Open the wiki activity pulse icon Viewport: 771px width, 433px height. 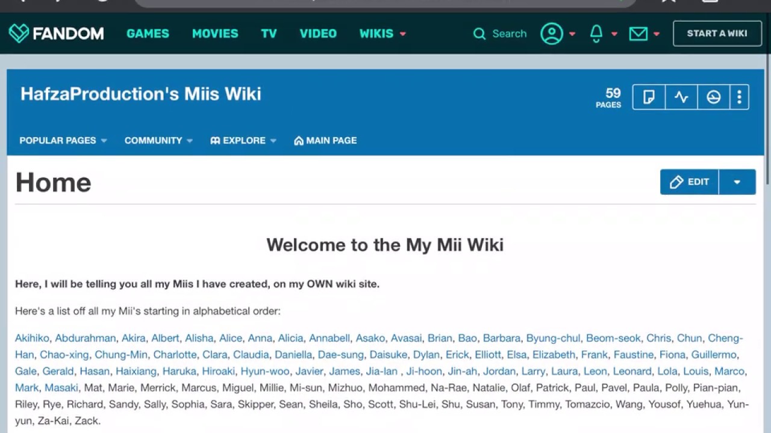pos(681,97)
